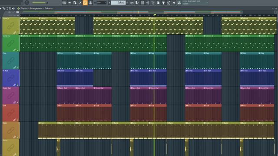Click the zoom tool magnifier icon

[x=10, y=8]
